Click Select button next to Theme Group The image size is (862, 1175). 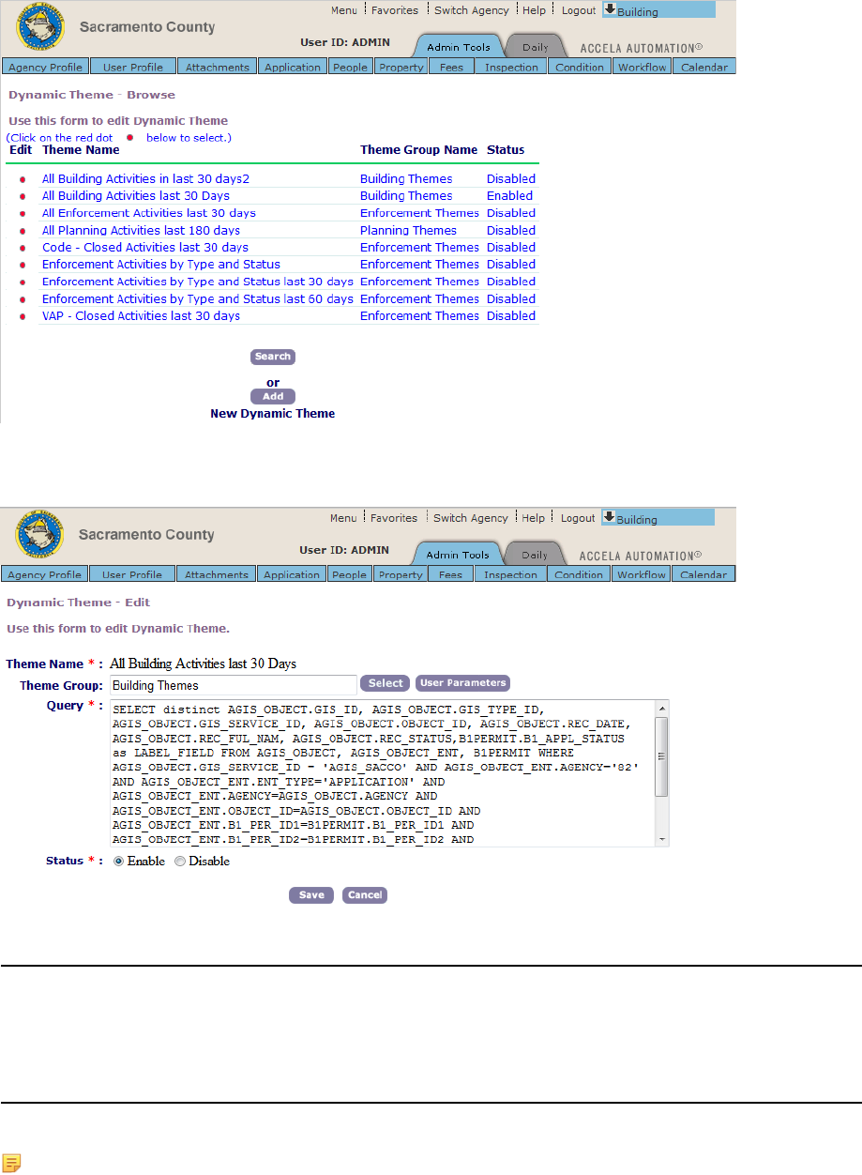386,683
